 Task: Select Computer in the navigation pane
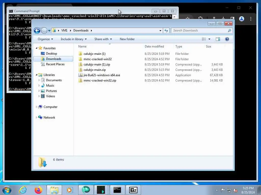click(x=50, y=107)
